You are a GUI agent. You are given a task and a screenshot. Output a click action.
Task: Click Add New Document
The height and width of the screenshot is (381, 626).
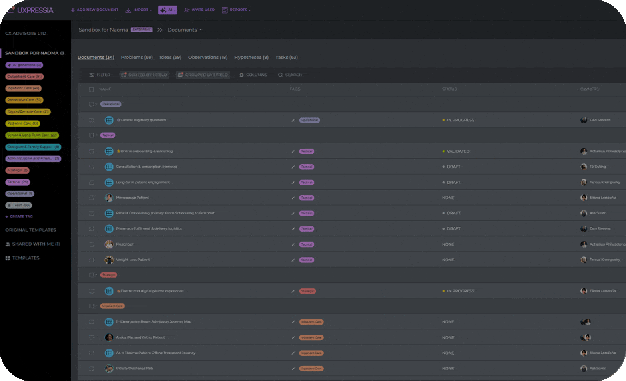[x=94, y=10]
